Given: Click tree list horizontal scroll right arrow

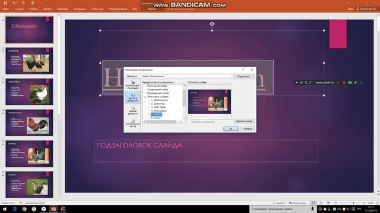Looking at the screenshot, I should pyautogui.click(x=180, y=121).
